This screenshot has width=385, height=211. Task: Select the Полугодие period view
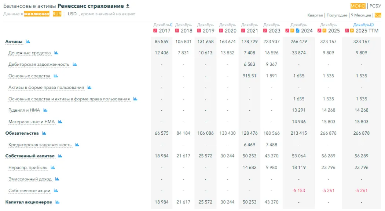point(337,15)
